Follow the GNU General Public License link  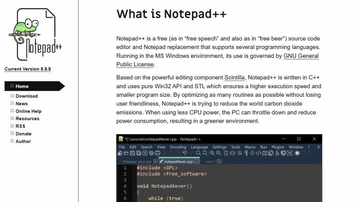[x=301, y=56]
